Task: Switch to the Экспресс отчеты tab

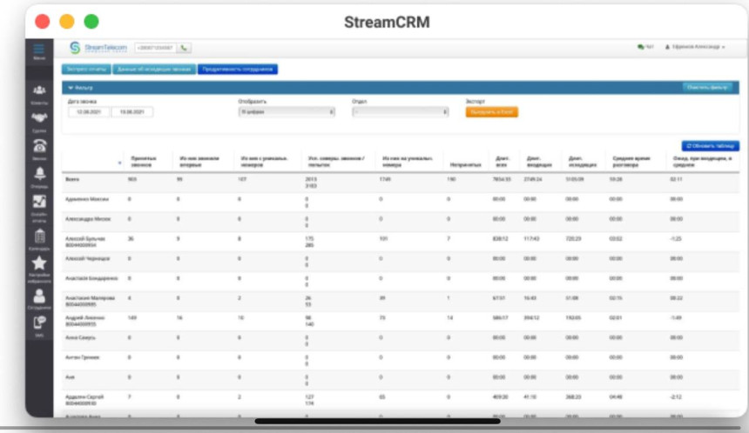Action: tap(86, 70)
